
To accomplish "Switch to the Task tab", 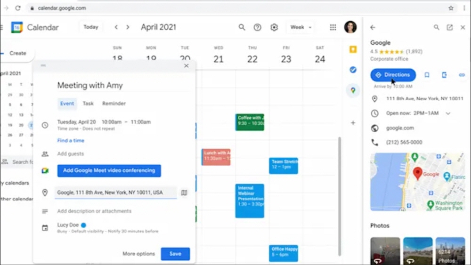I will tap(88, 104).
